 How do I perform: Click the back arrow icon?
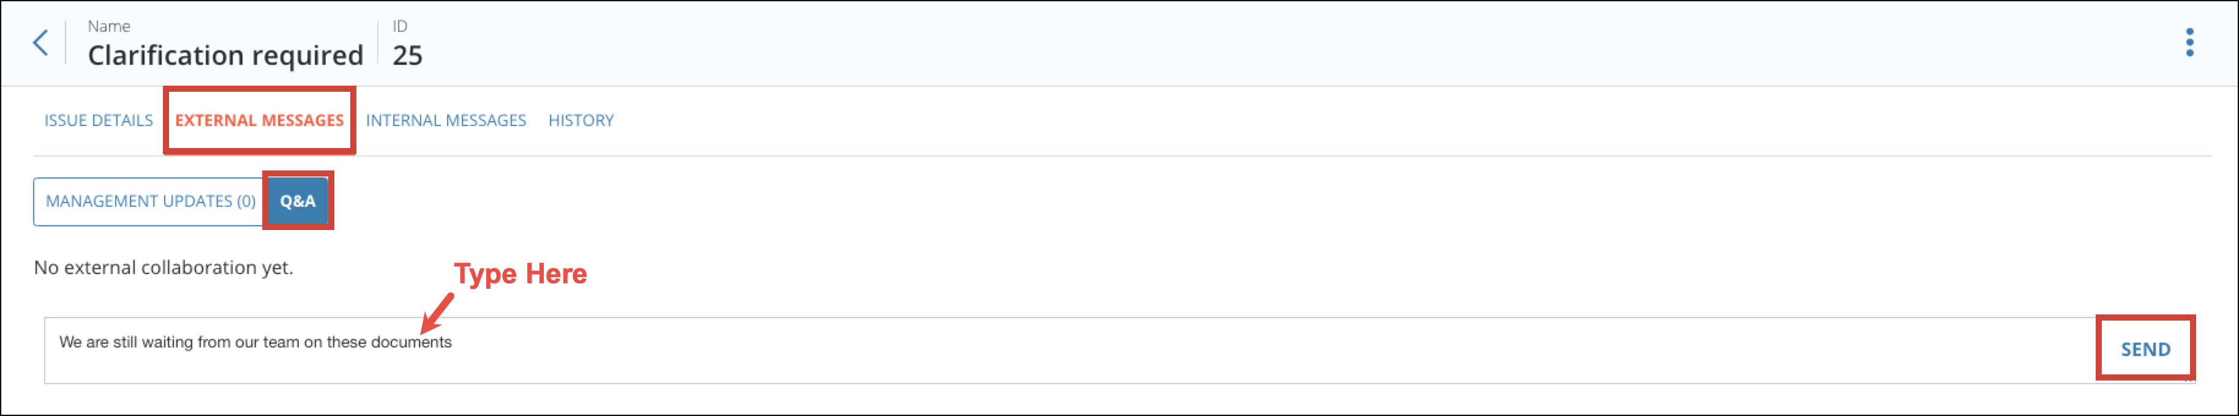coord(40,43)
